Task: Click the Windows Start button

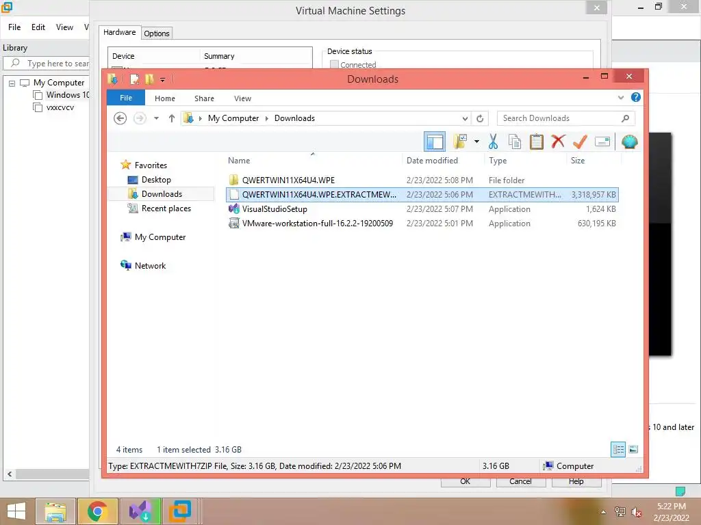Action: (16, 511)
